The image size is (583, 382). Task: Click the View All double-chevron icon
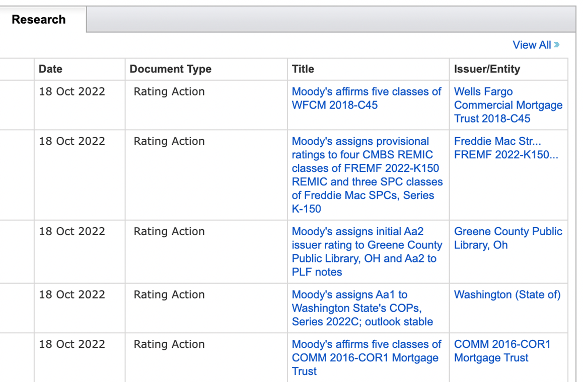(557, 45)
